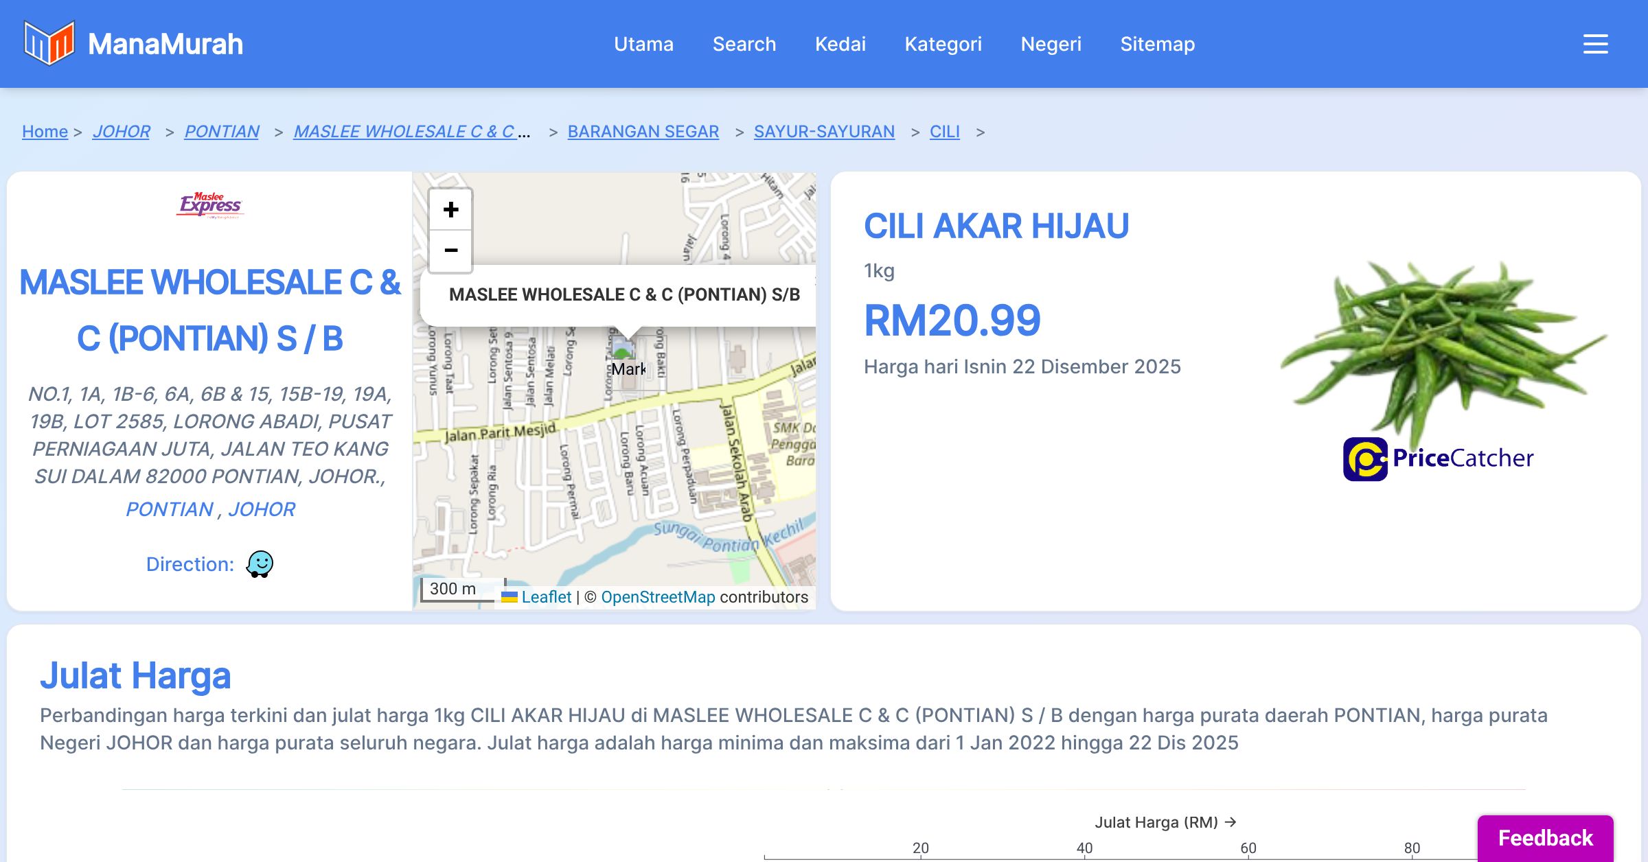Go to Search in navigation
Image resolution: width=1648 pixels, height=862 pixels.
tap(744, 44)
